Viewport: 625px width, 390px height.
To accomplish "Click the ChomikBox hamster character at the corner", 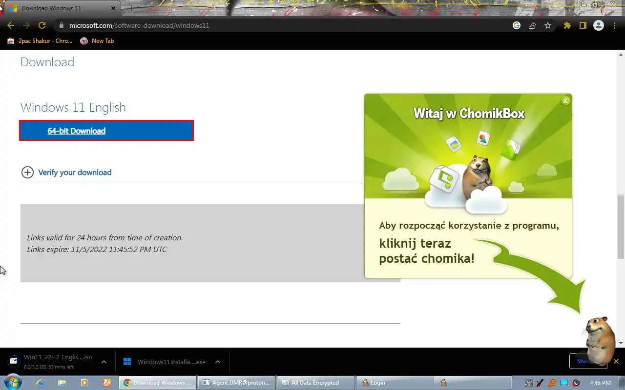I will pyautogui.click(x=600, y=340).
